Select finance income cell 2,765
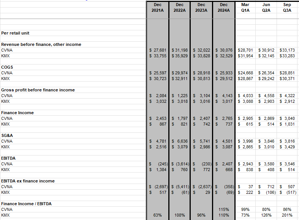This screenshot has width=299, height=220. point(224,119)
